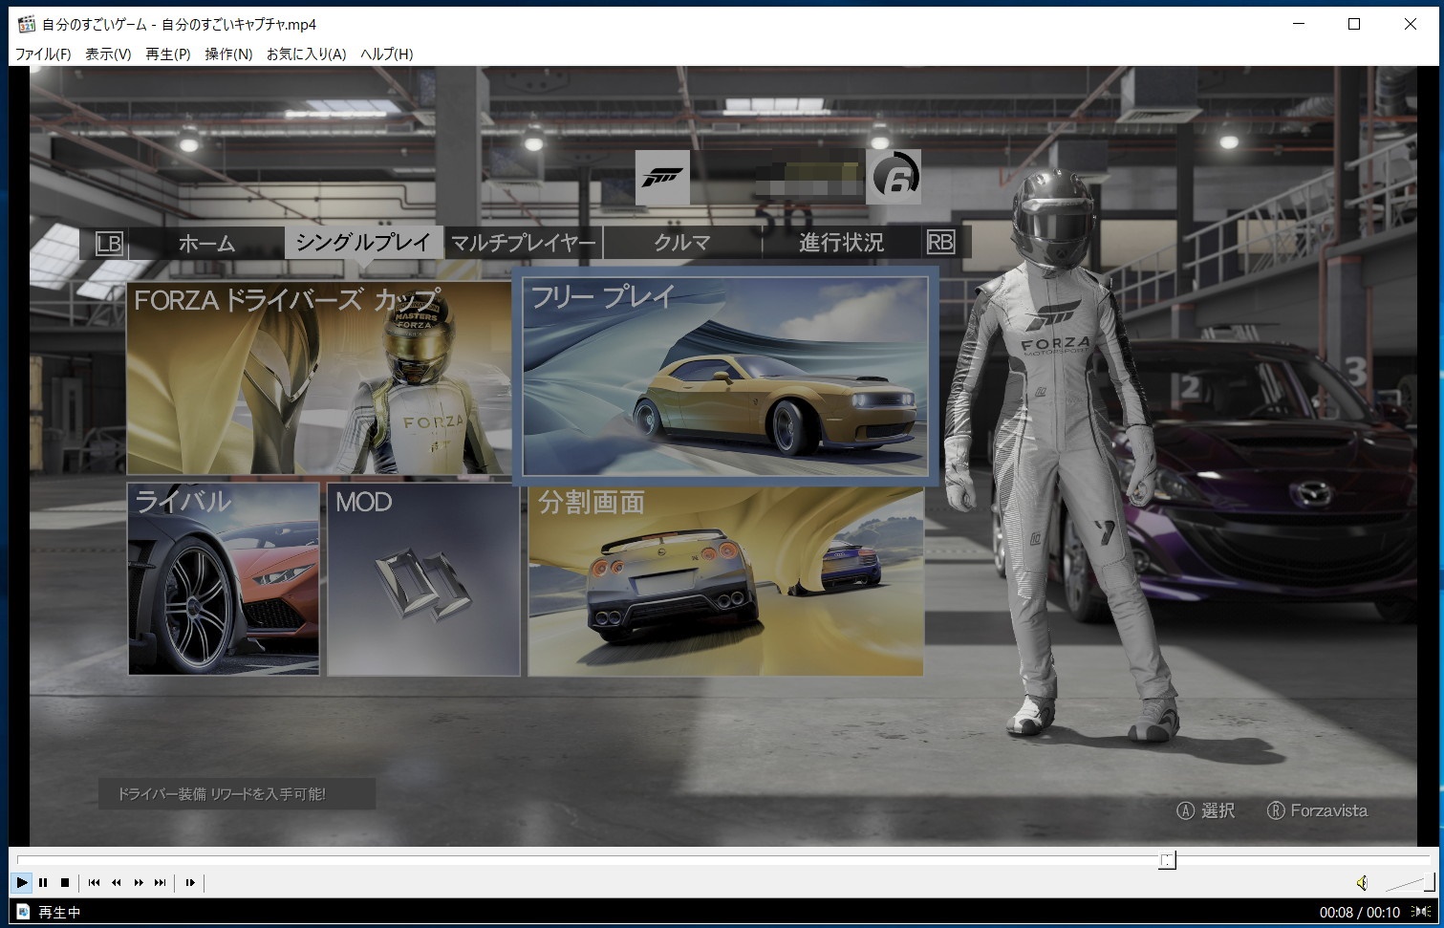Step forward one frame
This screenshot has height=928, width=1444.
(190, 882)
